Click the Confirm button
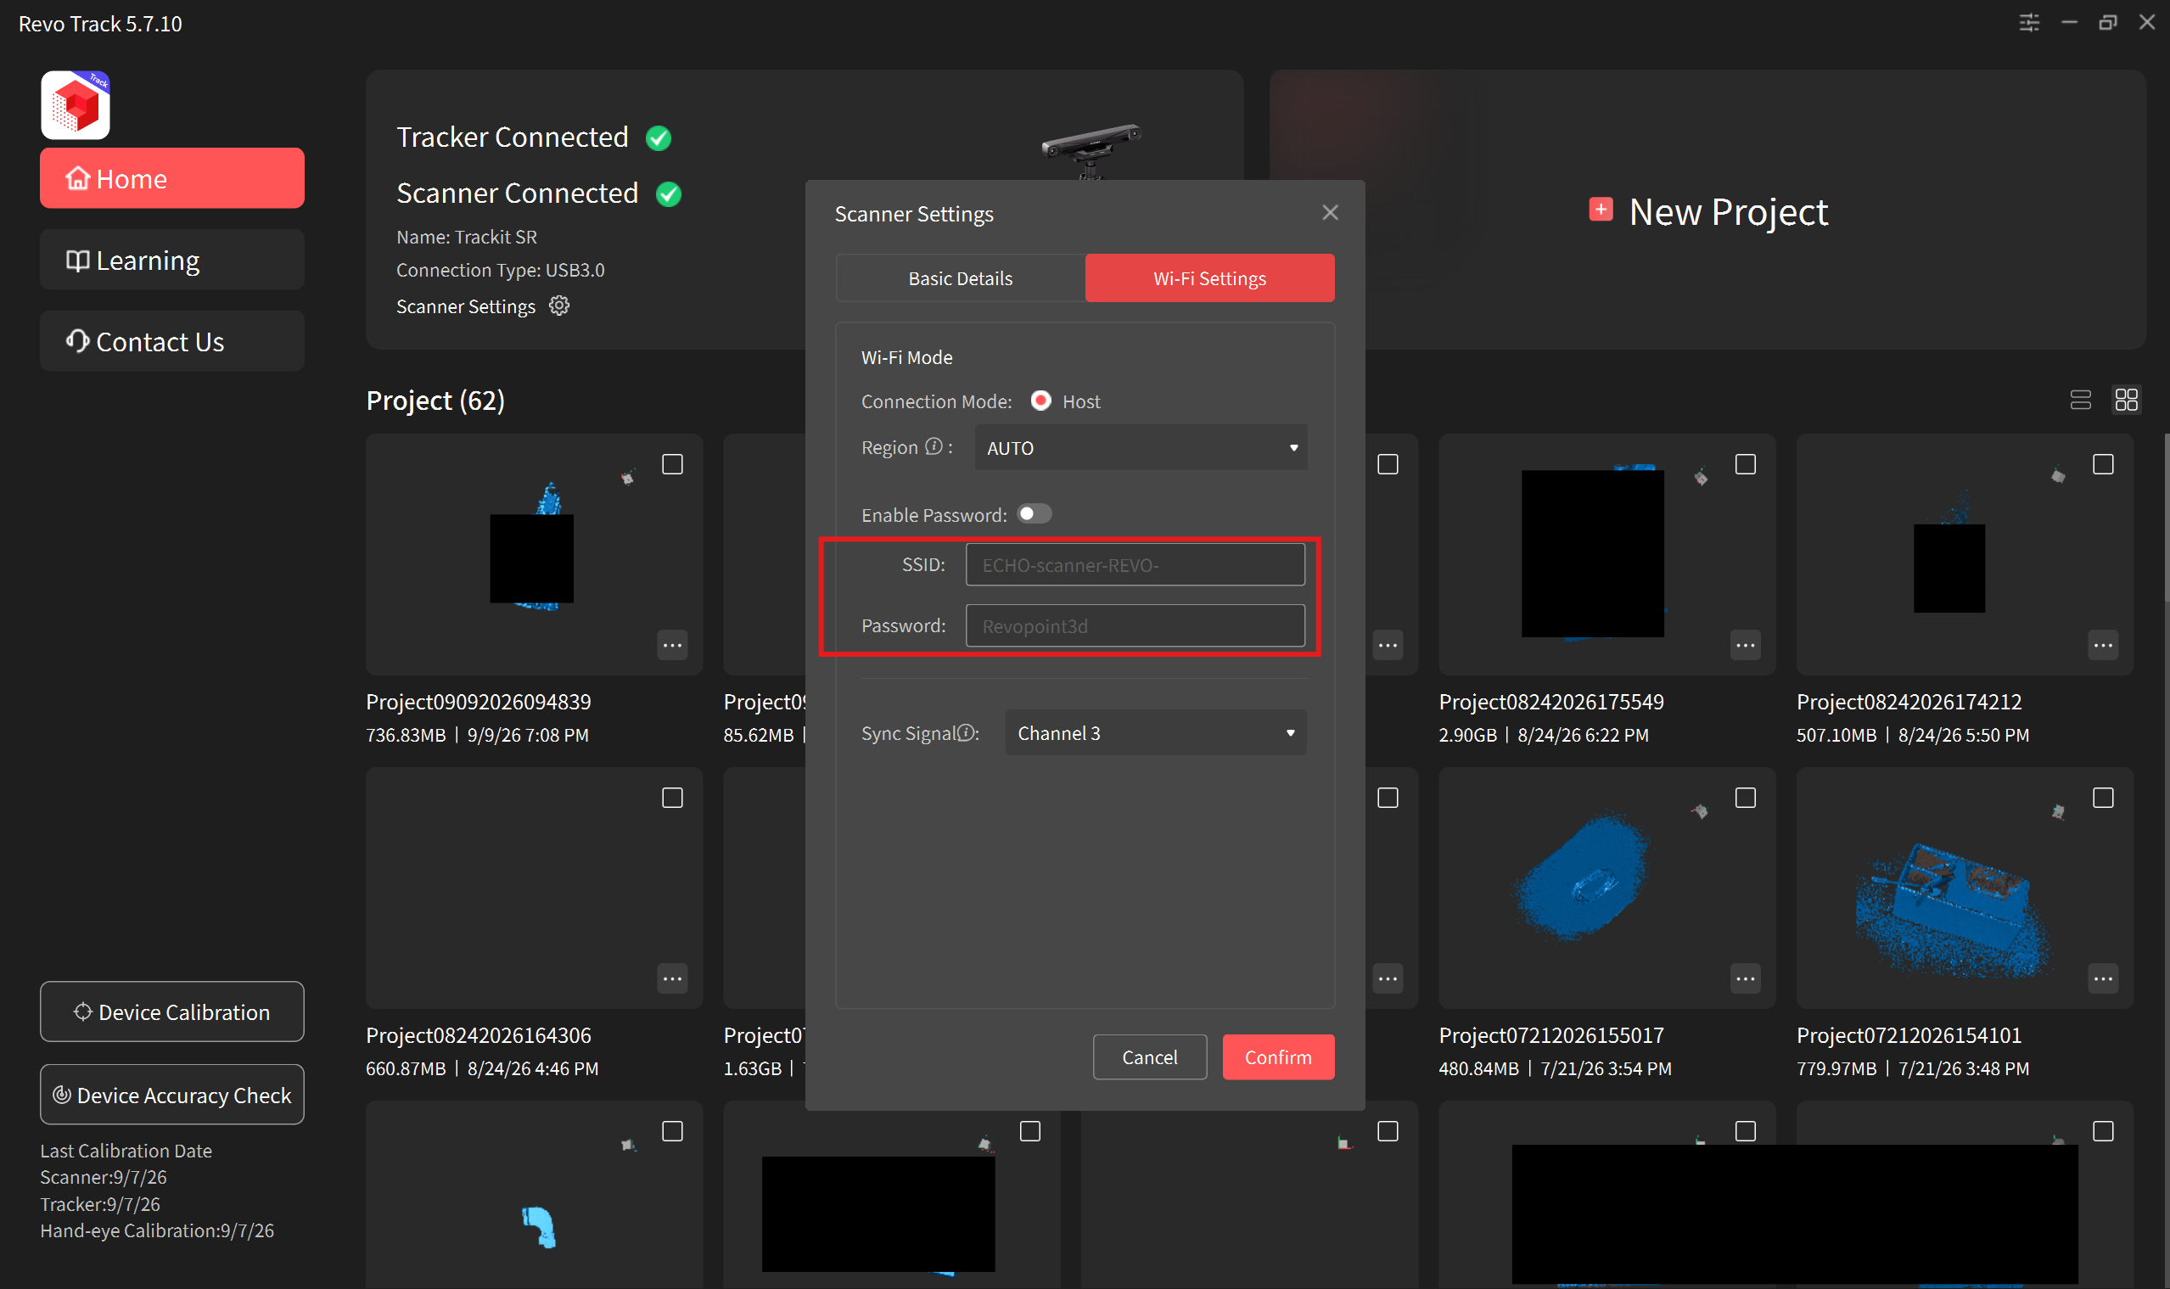Viewport: 2170px width, 1289px height. click(x=1278, y=1057)
